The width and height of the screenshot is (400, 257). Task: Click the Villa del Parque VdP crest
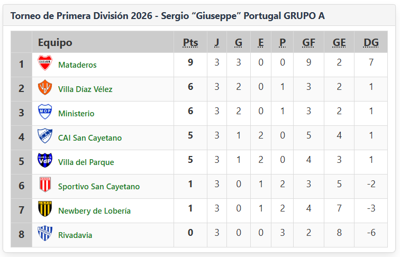[45, 161]
